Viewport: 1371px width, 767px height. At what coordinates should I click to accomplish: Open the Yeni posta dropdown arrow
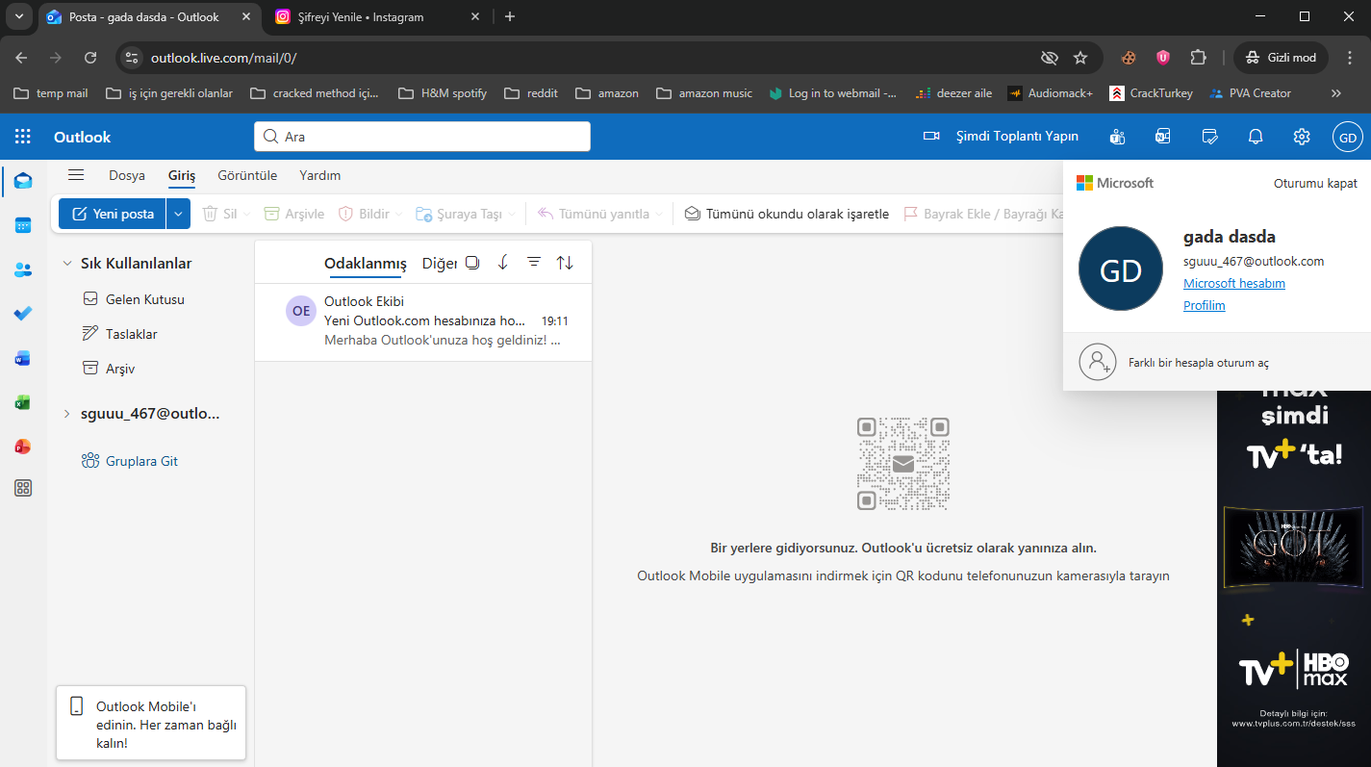click(178, 214)
